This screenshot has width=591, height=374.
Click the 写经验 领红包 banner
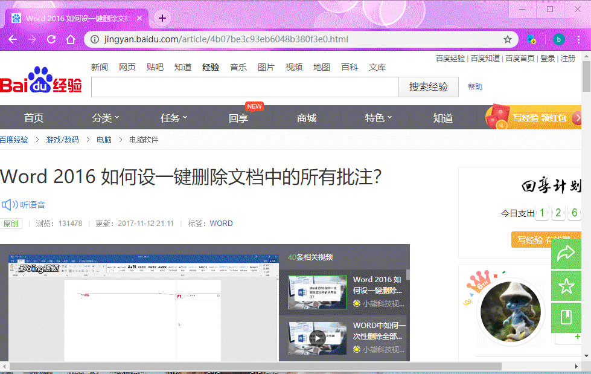(x=533, y=118)
